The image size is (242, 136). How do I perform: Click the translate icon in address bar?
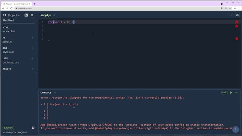click(222, 8)
